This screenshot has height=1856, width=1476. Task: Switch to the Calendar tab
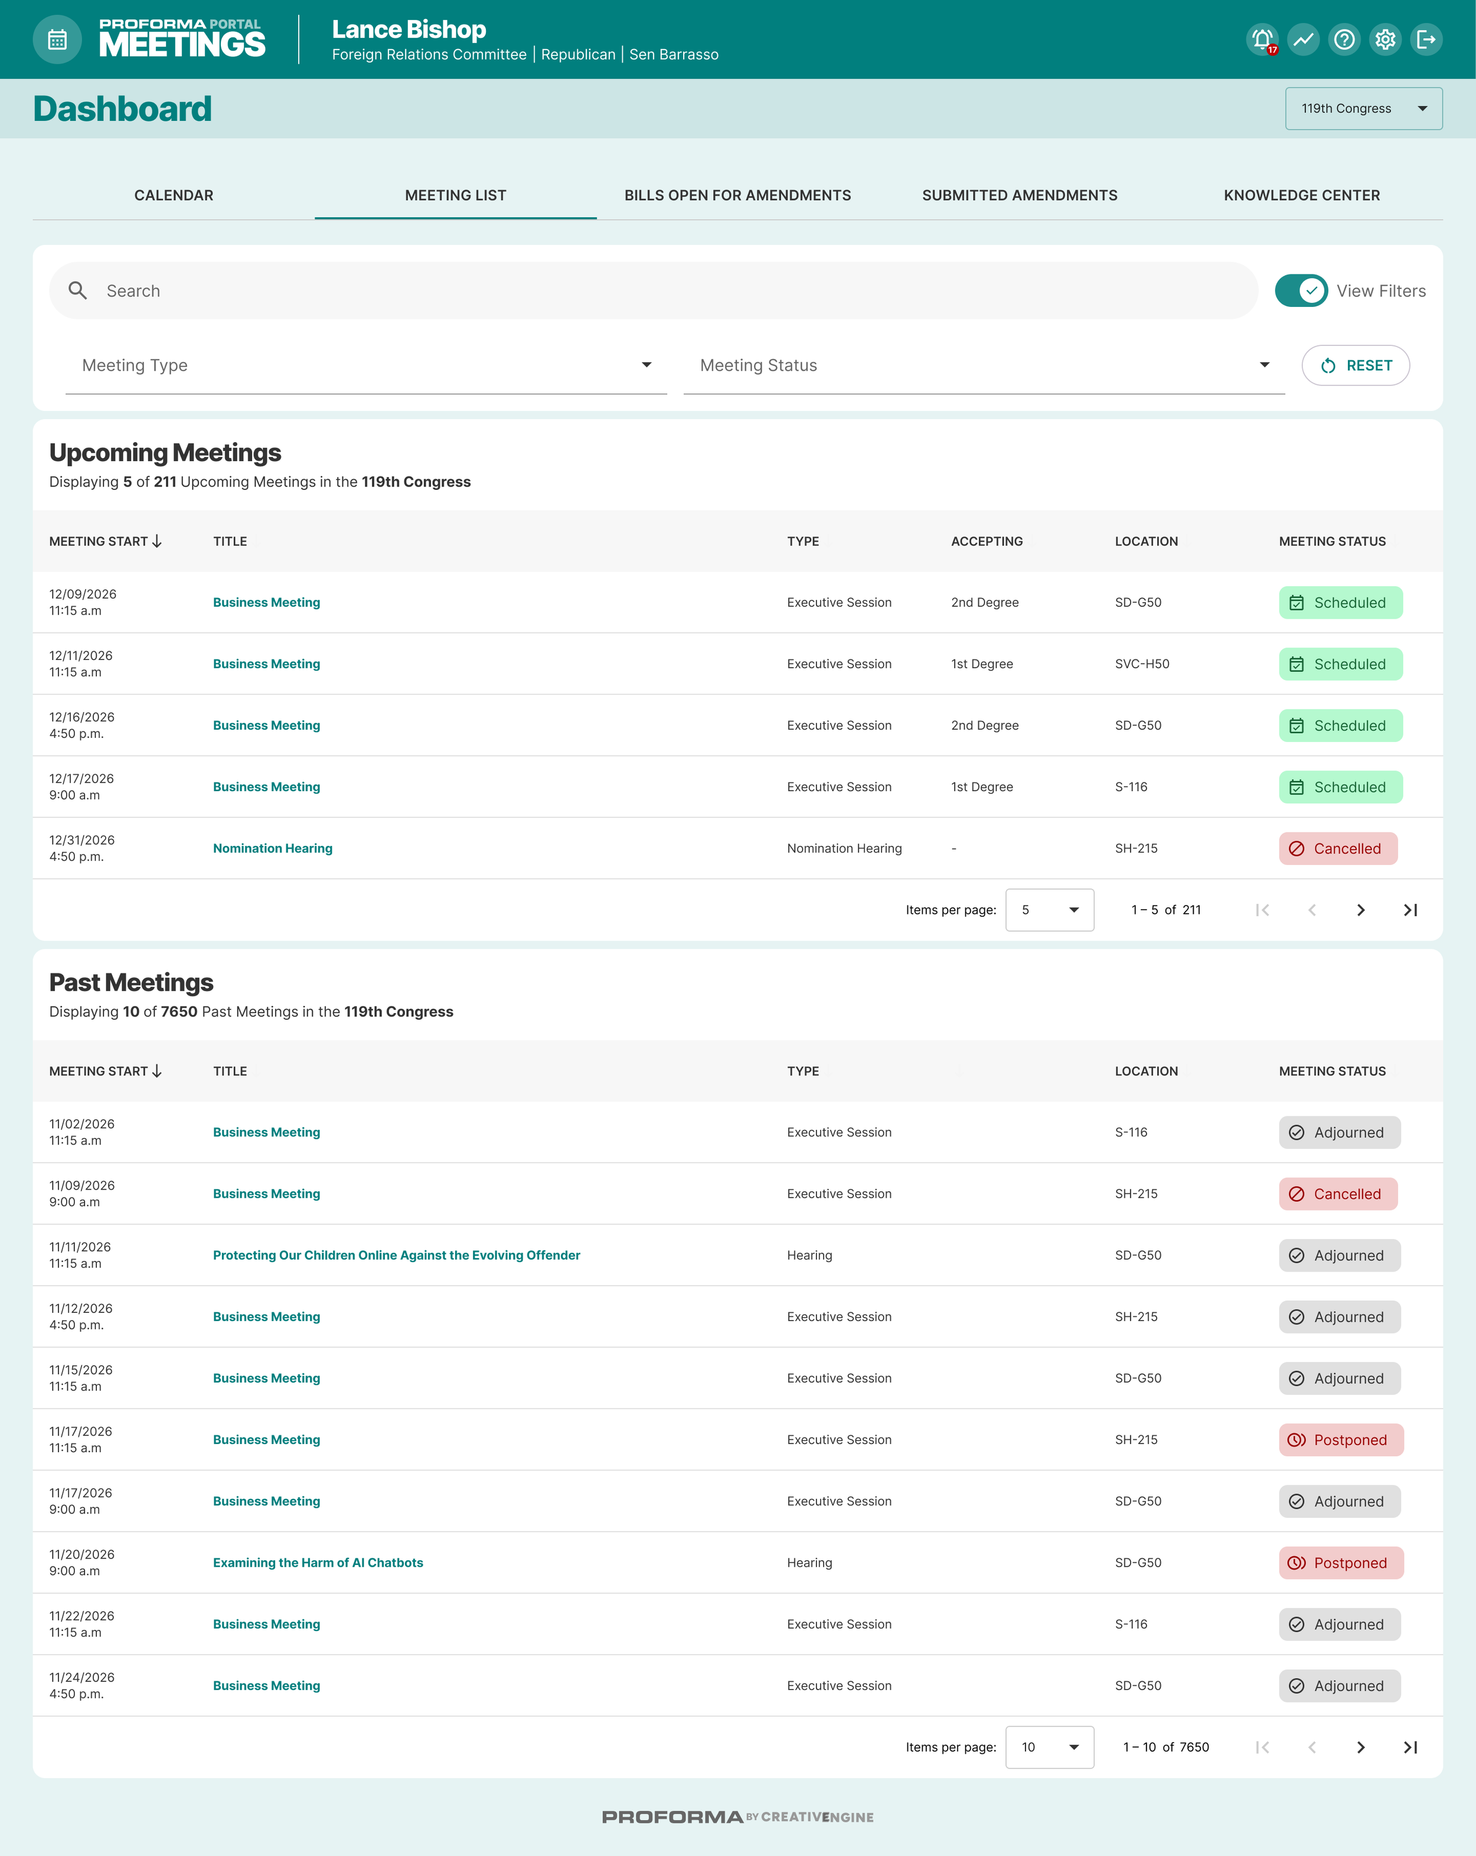(173, 195)
